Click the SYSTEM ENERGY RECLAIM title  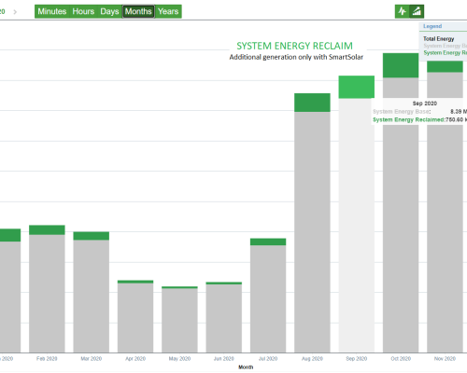[x=294, y=46]
